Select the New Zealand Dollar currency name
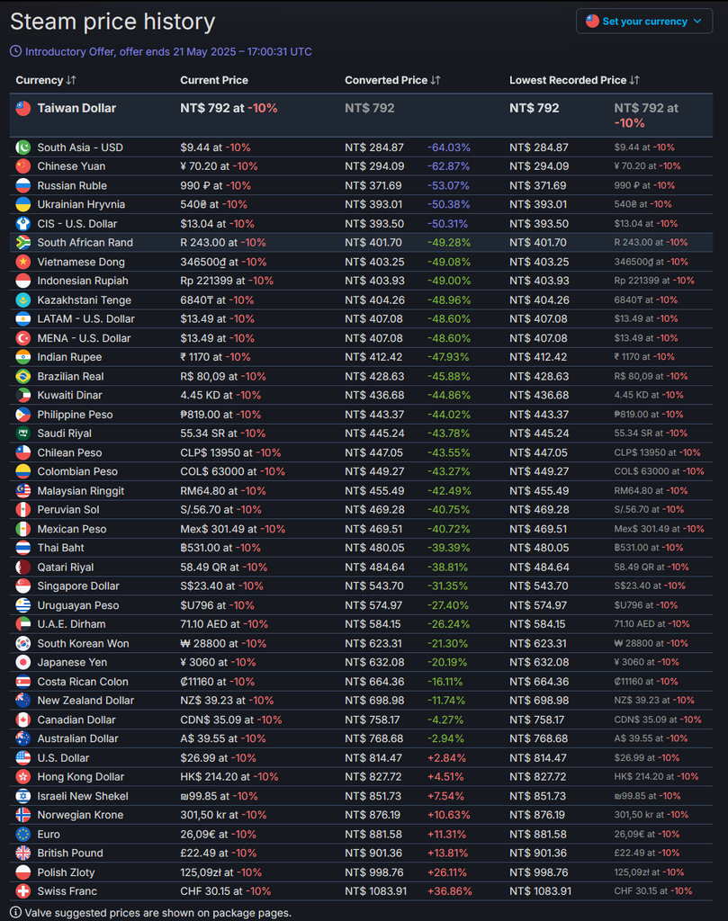Screen dimensions: 728x921 (85, 700)
